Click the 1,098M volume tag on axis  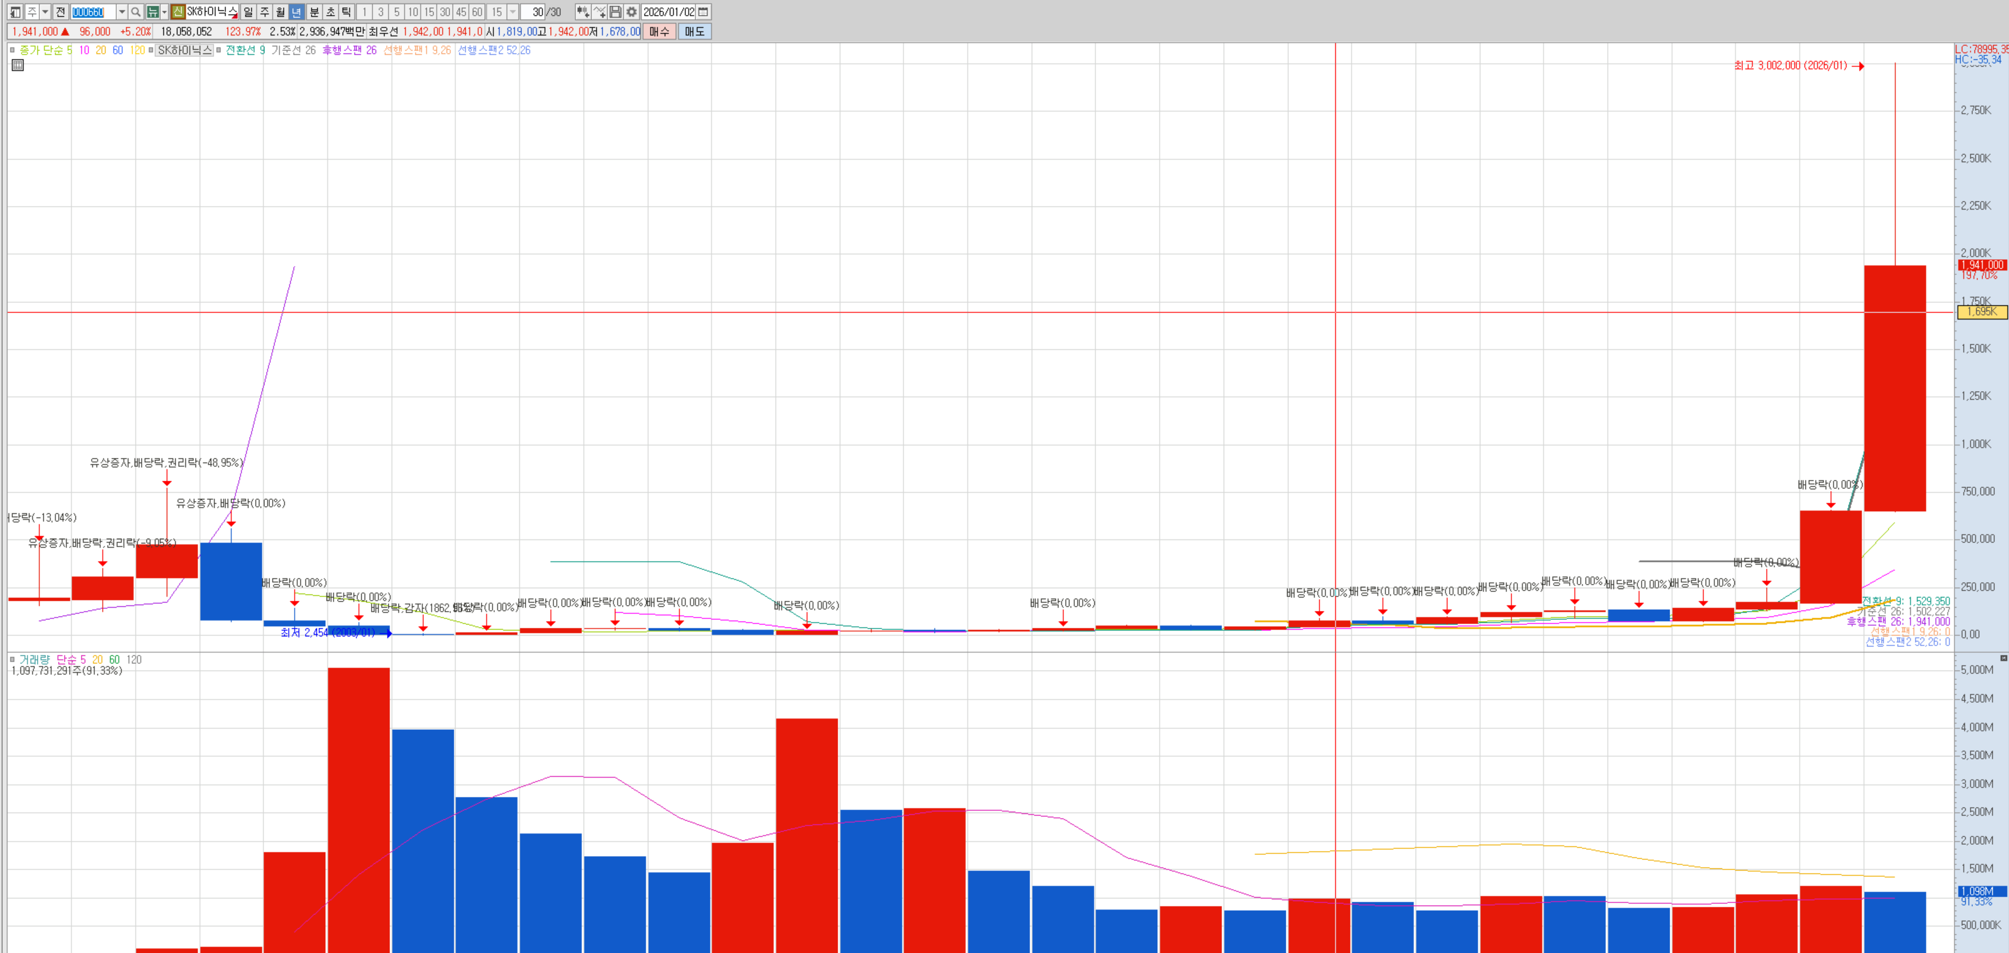tap(1982, 892)
